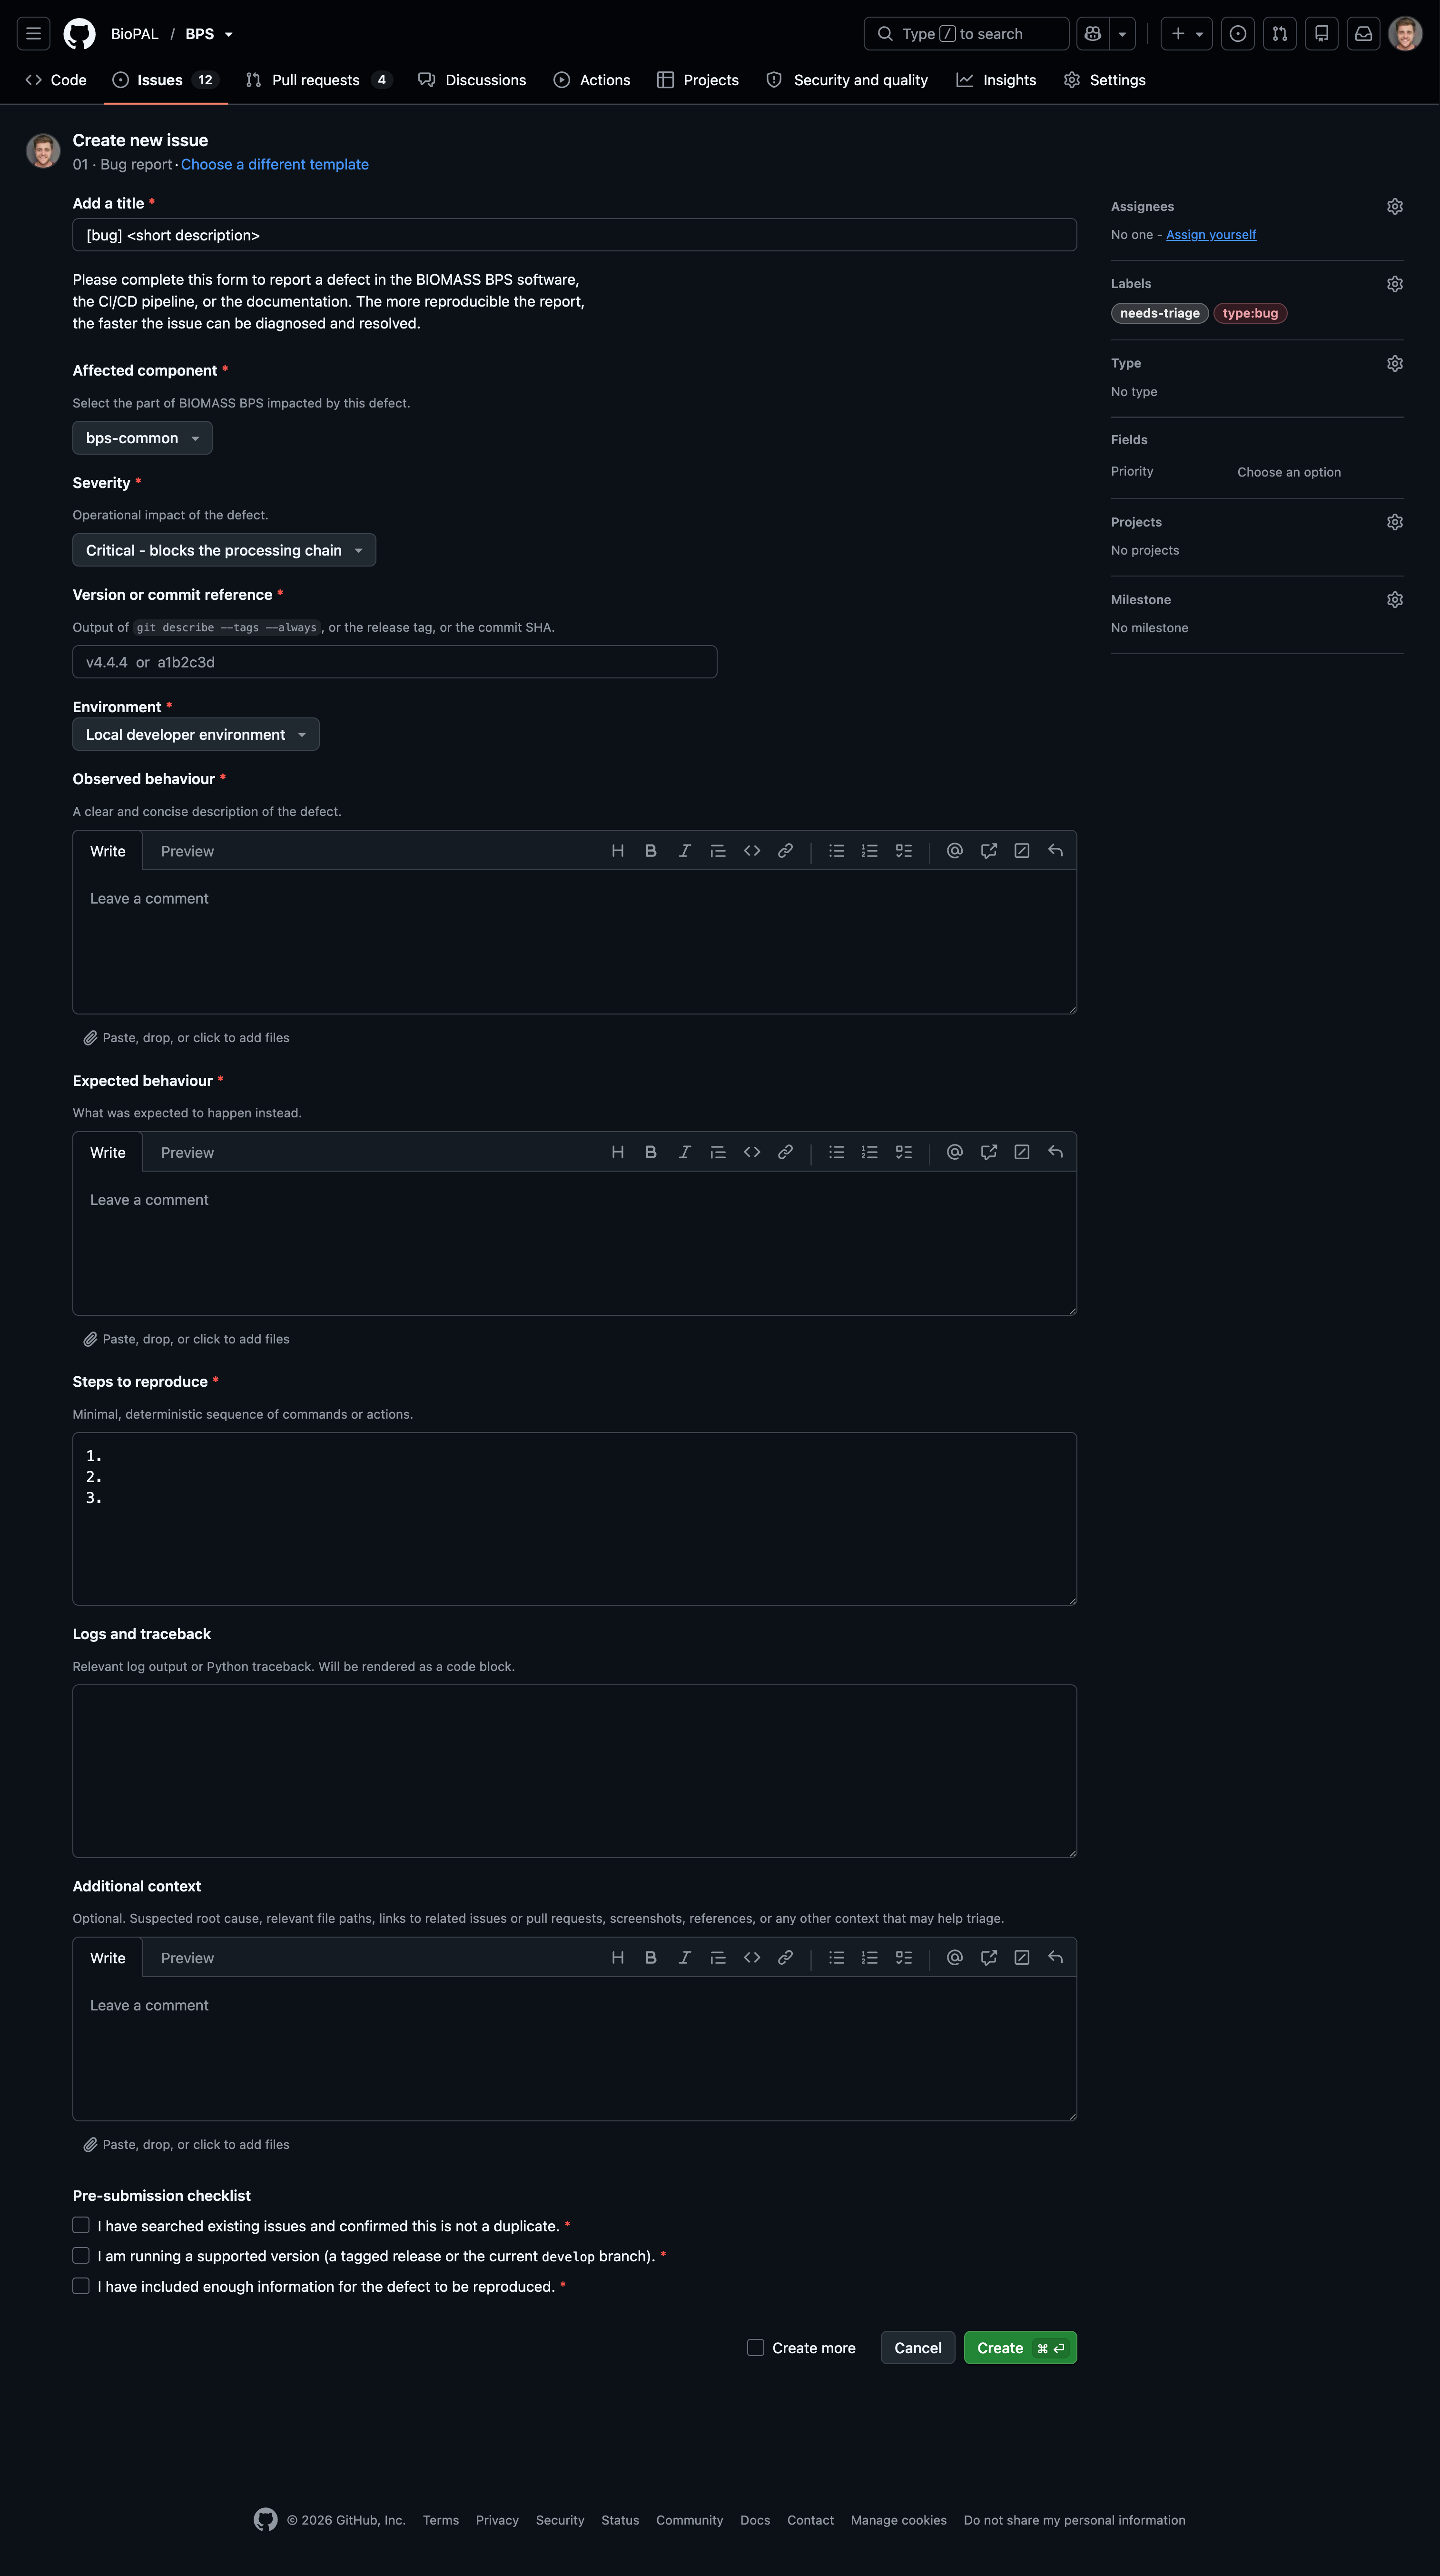1440x2576 pixels.
Task: Open the repository Settings tab
Action: coord(1105,80)
